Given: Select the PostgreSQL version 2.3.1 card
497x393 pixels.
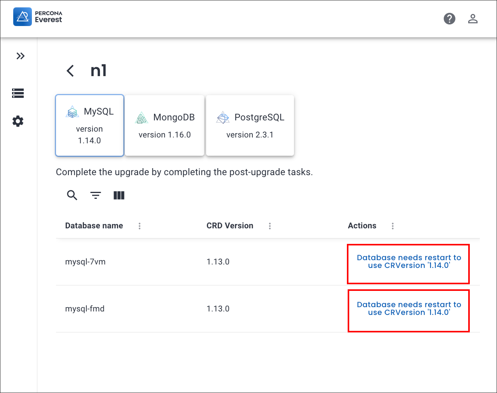Looking at the screenshot, I should [250, 125].
